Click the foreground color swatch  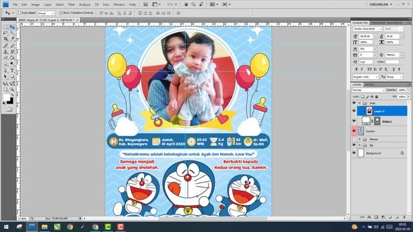[6, 97]
